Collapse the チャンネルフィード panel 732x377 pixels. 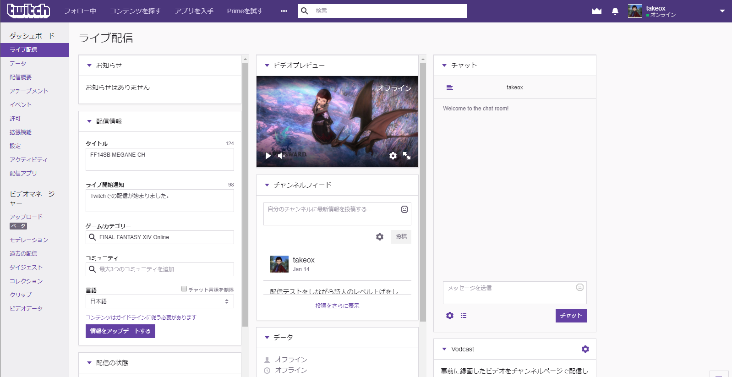click(x=267, y=185)
